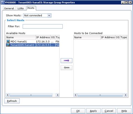Screen dimensions: 133x114
Task: Select MDC-hana01 host name in Available Hosts
Action: pos(19,42)
